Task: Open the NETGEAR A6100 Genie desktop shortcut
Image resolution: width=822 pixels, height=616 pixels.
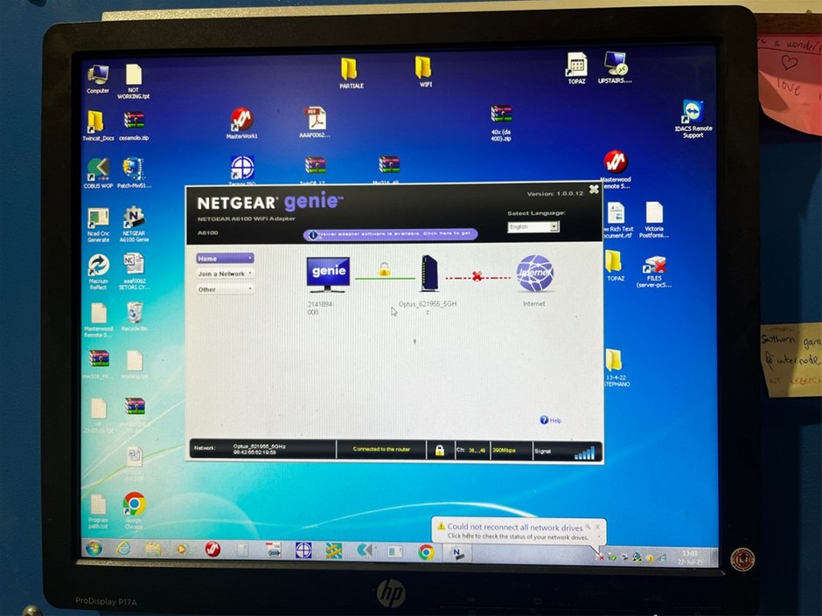Action: point(134,222)
